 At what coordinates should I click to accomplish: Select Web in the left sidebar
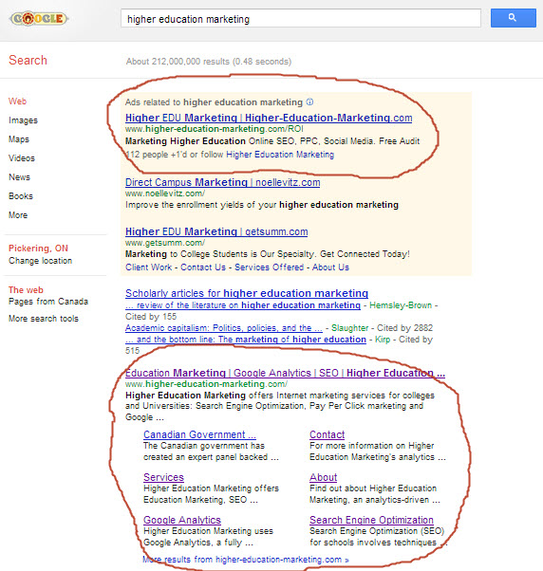(17, 101)
